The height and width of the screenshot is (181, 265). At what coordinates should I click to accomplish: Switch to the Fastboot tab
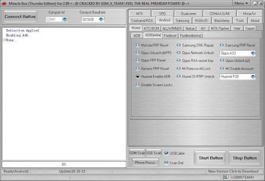[170, 35]
